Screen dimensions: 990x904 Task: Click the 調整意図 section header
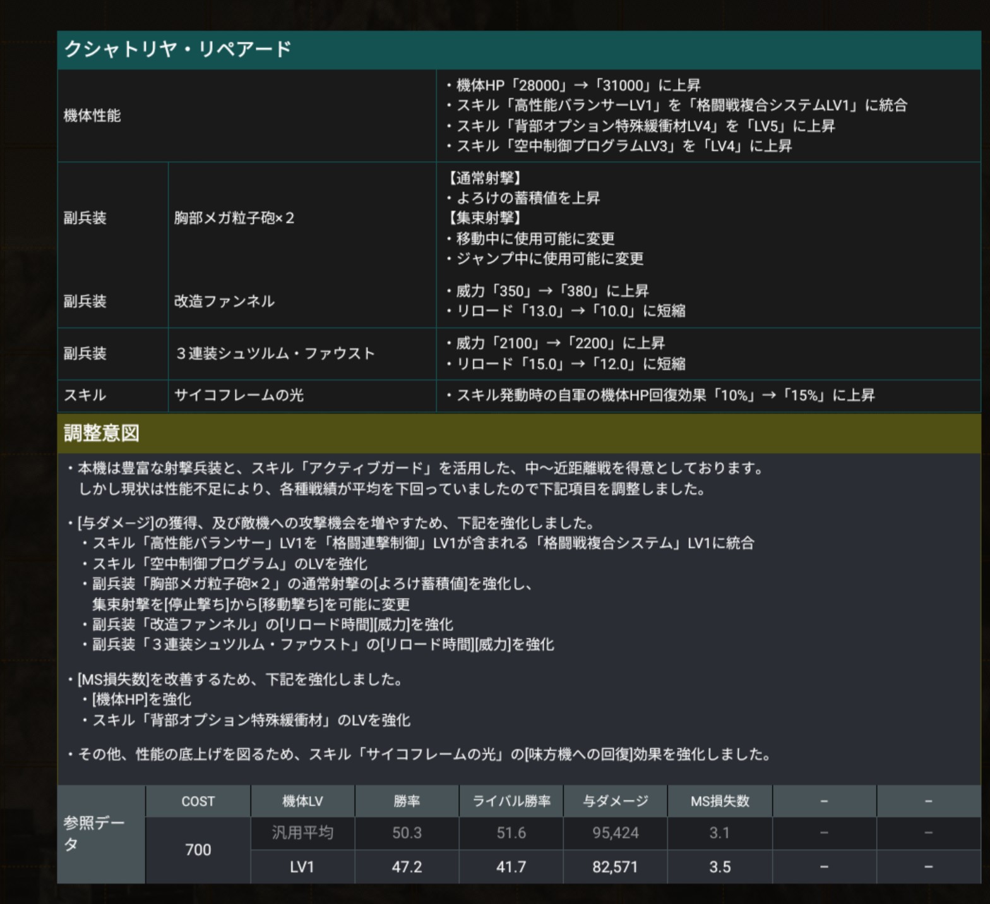click(102, 433)
